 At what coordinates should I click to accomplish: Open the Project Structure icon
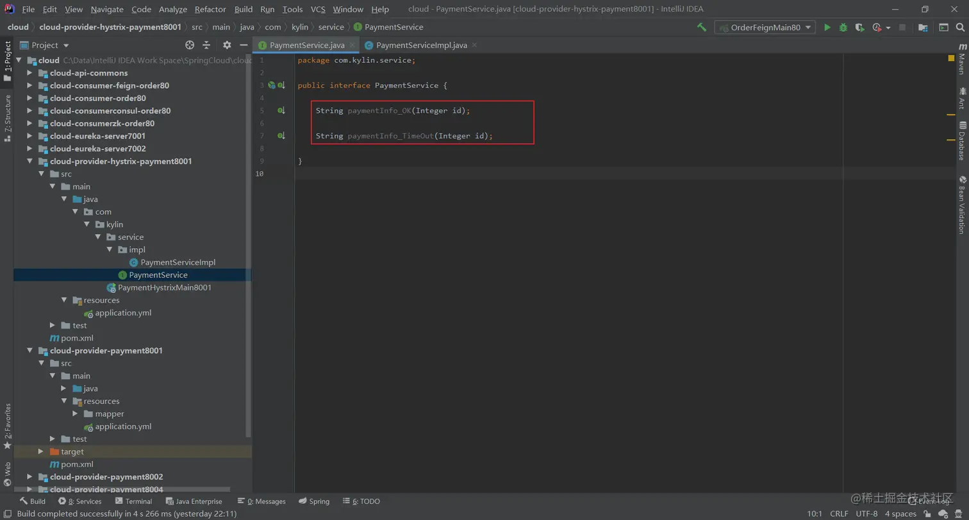click(x=923, y=28)
